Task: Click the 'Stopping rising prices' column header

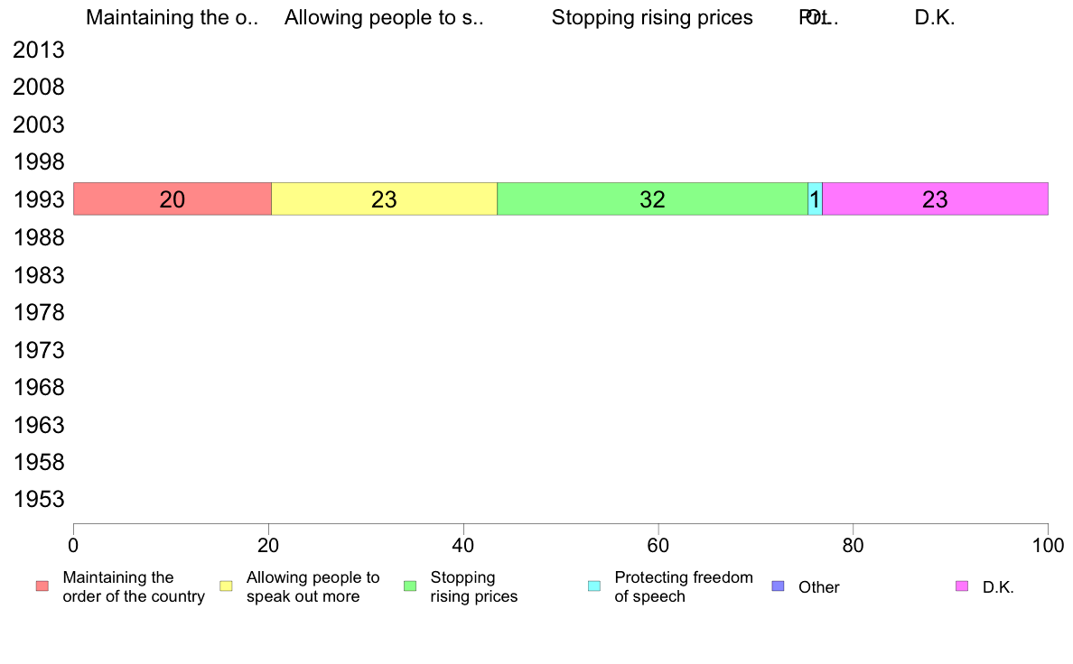Action: tap(652, 17)
